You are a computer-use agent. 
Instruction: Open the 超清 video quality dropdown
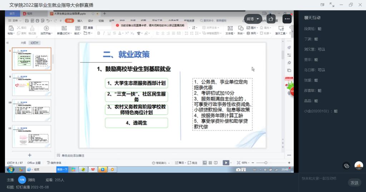253,19
